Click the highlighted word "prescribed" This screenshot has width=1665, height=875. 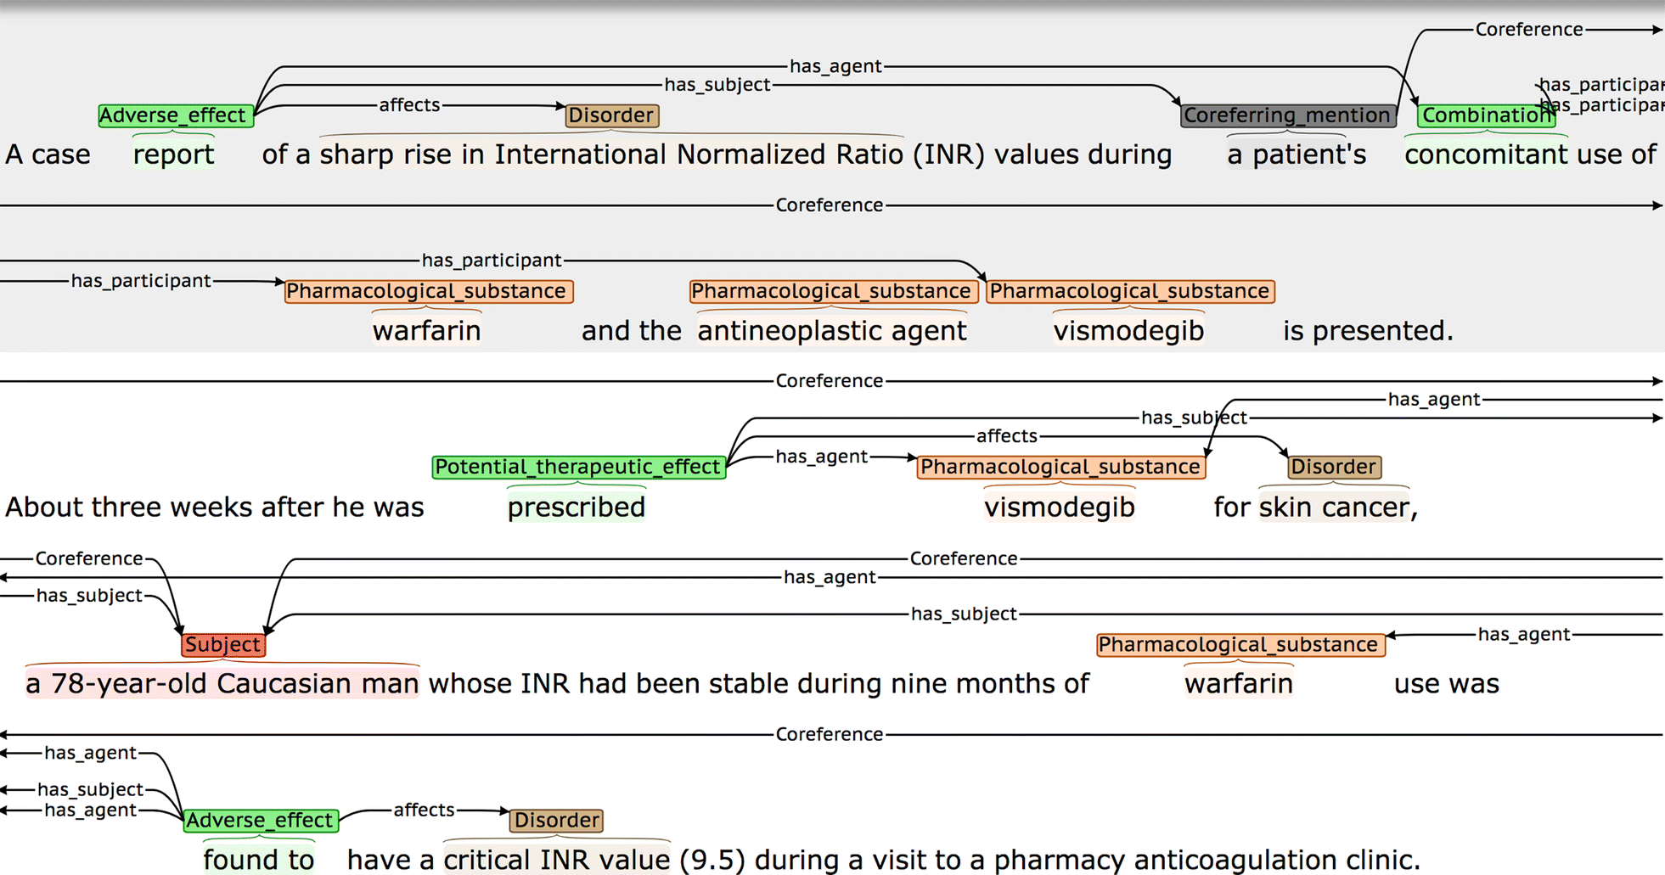(577, 507)
